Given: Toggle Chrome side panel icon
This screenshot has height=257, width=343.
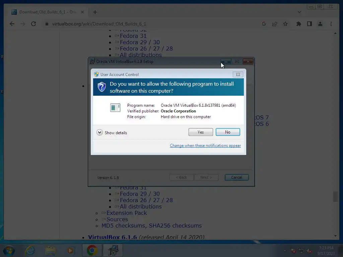Looking at the screenshot, I should tap(309, 24).
